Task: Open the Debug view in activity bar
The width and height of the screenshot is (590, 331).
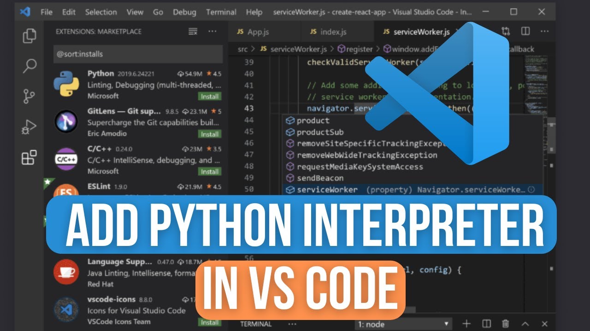Action: tap(29, 127)
